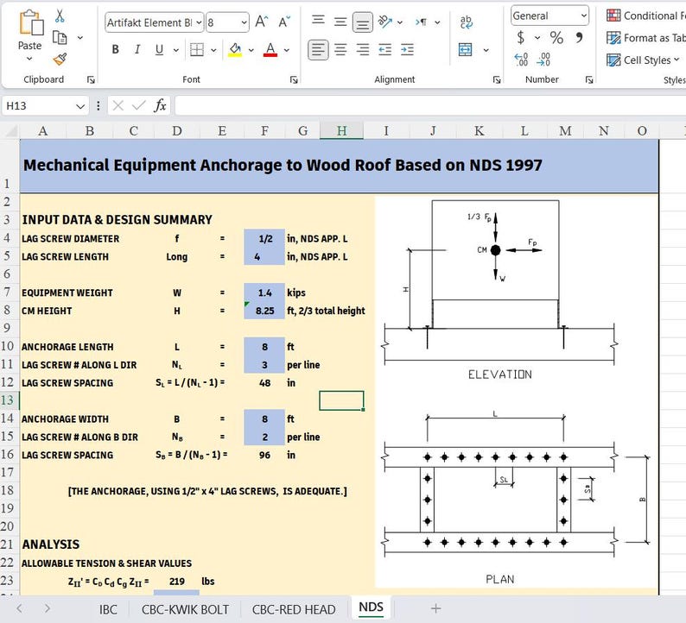The image size is (686, 623).
Task: Expand borders options arrow
Action: 213,50
